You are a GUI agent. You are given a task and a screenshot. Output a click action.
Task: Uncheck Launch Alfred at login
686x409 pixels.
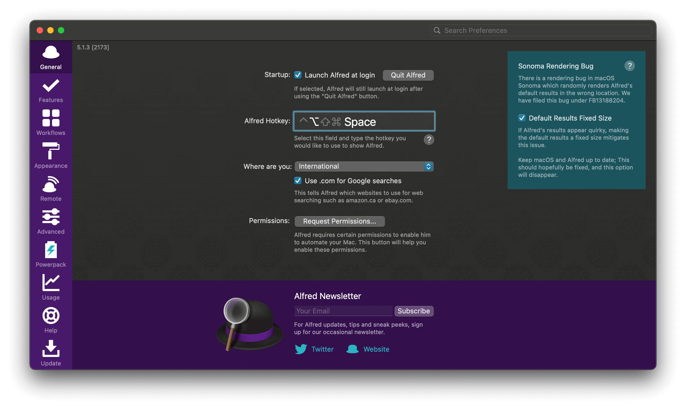coord(298,75)
